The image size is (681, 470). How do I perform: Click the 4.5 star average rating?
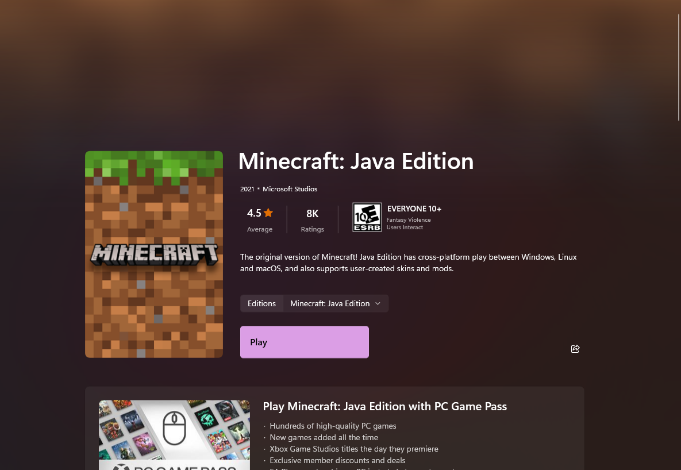click(x=260, y=219)
